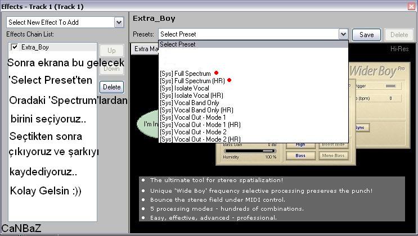Save the current preset
Image resolution: width=418 pixels, height=236 pixels.
tap(366, 35)
